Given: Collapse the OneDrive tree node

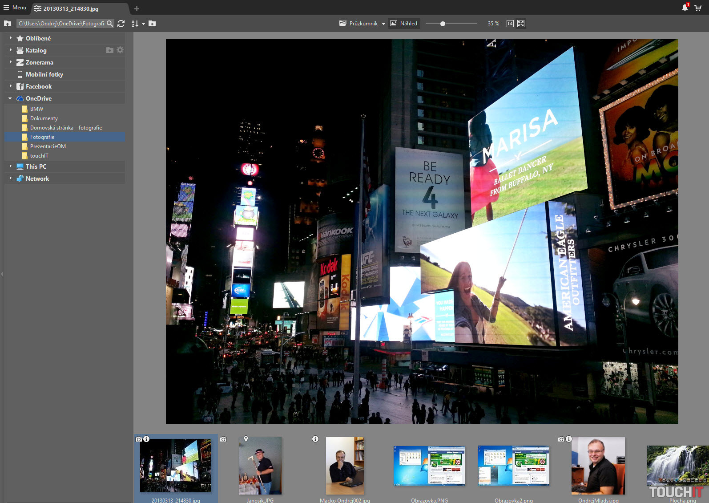Looking at the screenshot, I should (x=10, y=98).
